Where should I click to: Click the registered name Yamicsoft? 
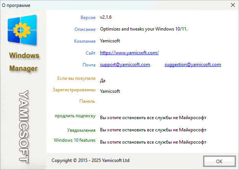tap(110, 91)
